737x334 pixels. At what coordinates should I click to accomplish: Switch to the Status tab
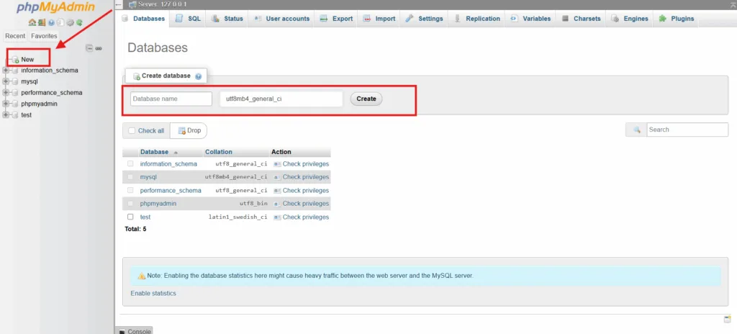pos(227,19)
